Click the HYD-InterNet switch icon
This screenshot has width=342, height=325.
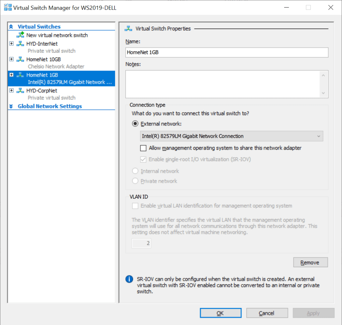coord(20,44)
